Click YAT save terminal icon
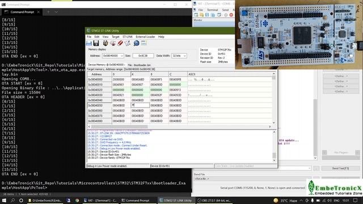The image size is (363, 204). [207, 15]
